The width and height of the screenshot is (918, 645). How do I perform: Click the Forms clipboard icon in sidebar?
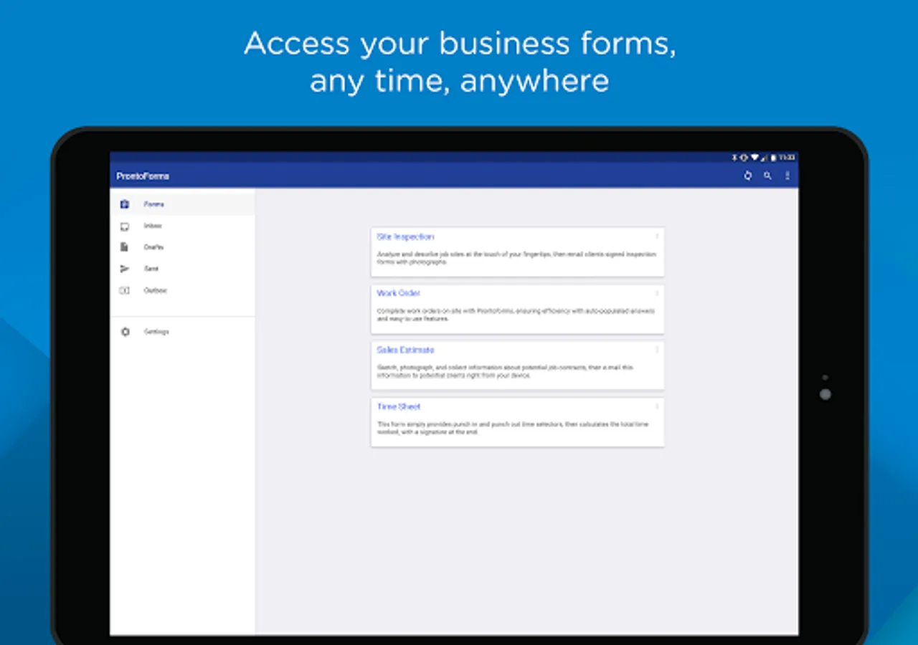[125, 204]
